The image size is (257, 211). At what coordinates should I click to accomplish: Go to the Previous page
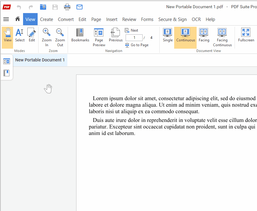coord(116,35)
